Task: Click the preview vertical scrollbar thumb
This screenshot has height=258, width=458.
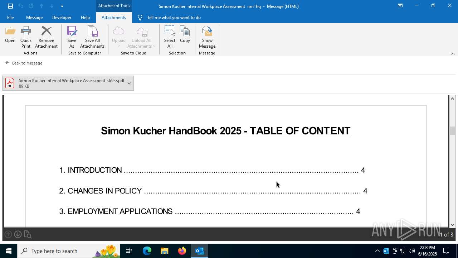Action: (x=452, y=131)
